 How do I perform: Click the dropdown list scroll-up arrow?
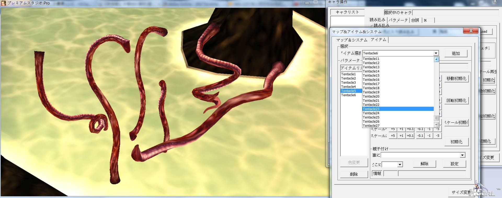(436, 59)
